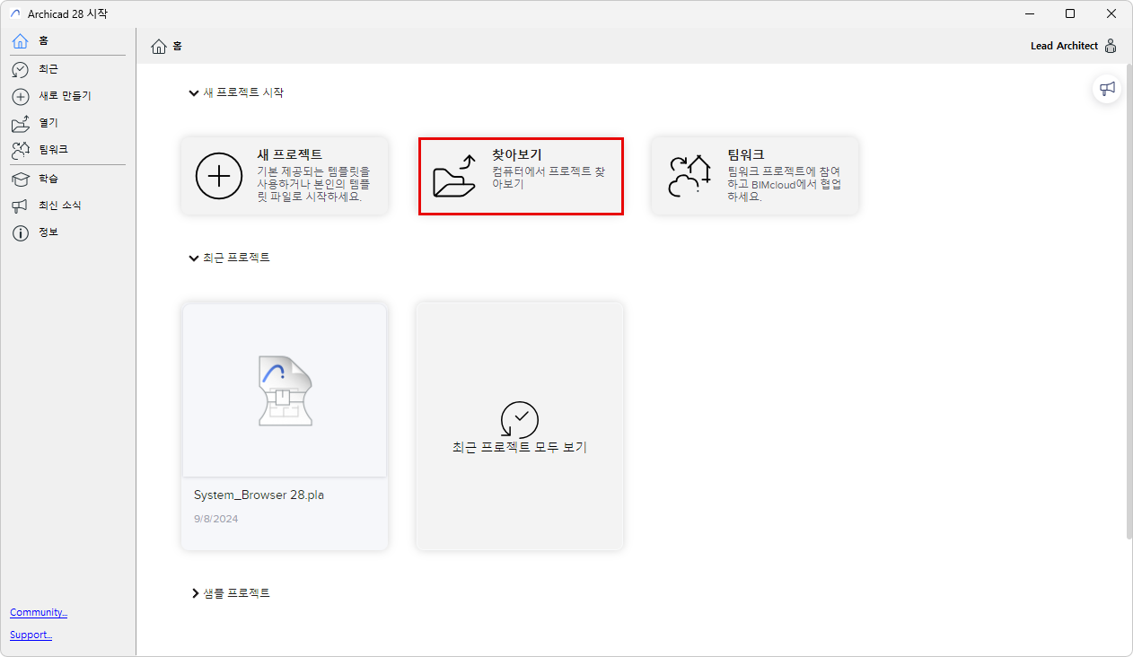Image resolution: width=1133 pixels, height=657 pixels.
Task: Collapse the 최근 프로젝트 section
Action: (x=194, y=258)
